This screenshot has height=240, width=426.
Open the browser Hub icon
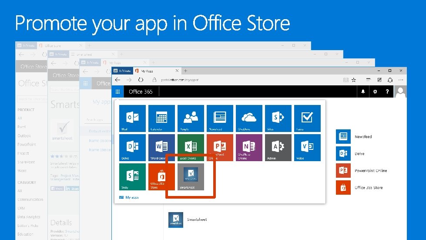pos(368,80)
